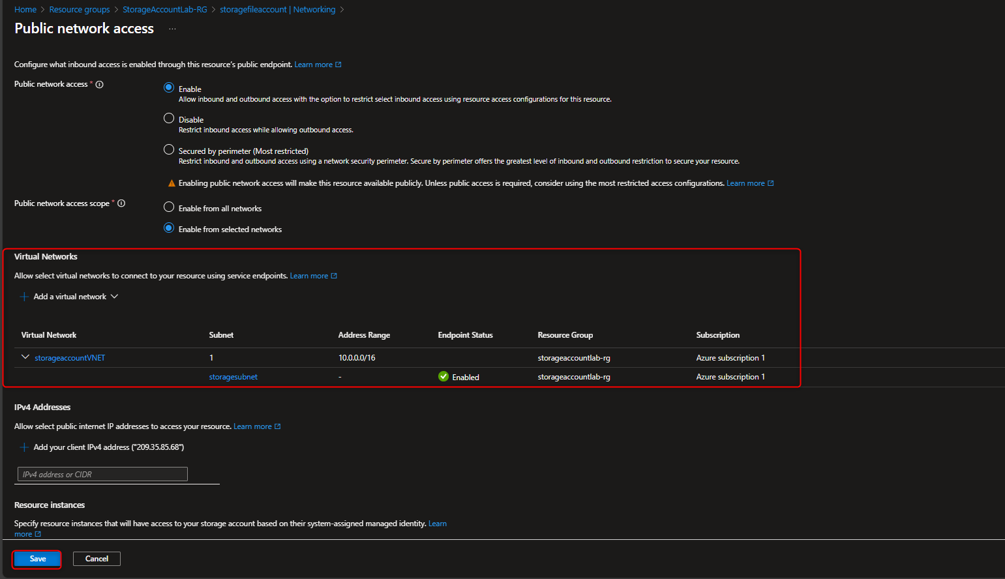The width and height of the screenshot is (1005, 579).
Task: Open Resource groups from the breadcrumb
Action: [x=79, y=9]
